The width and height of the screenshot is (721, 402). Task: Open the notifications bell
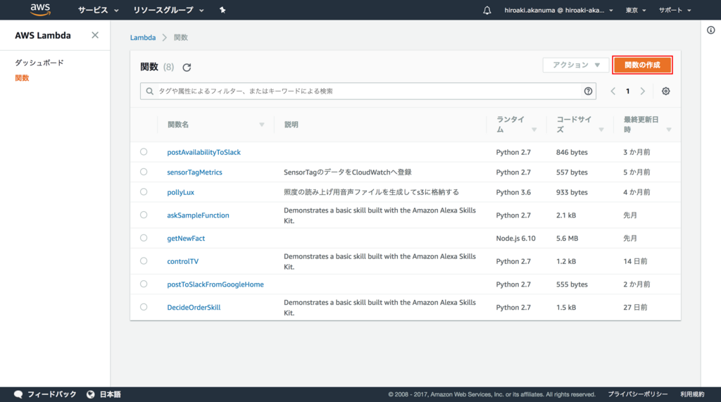[487, 10]
